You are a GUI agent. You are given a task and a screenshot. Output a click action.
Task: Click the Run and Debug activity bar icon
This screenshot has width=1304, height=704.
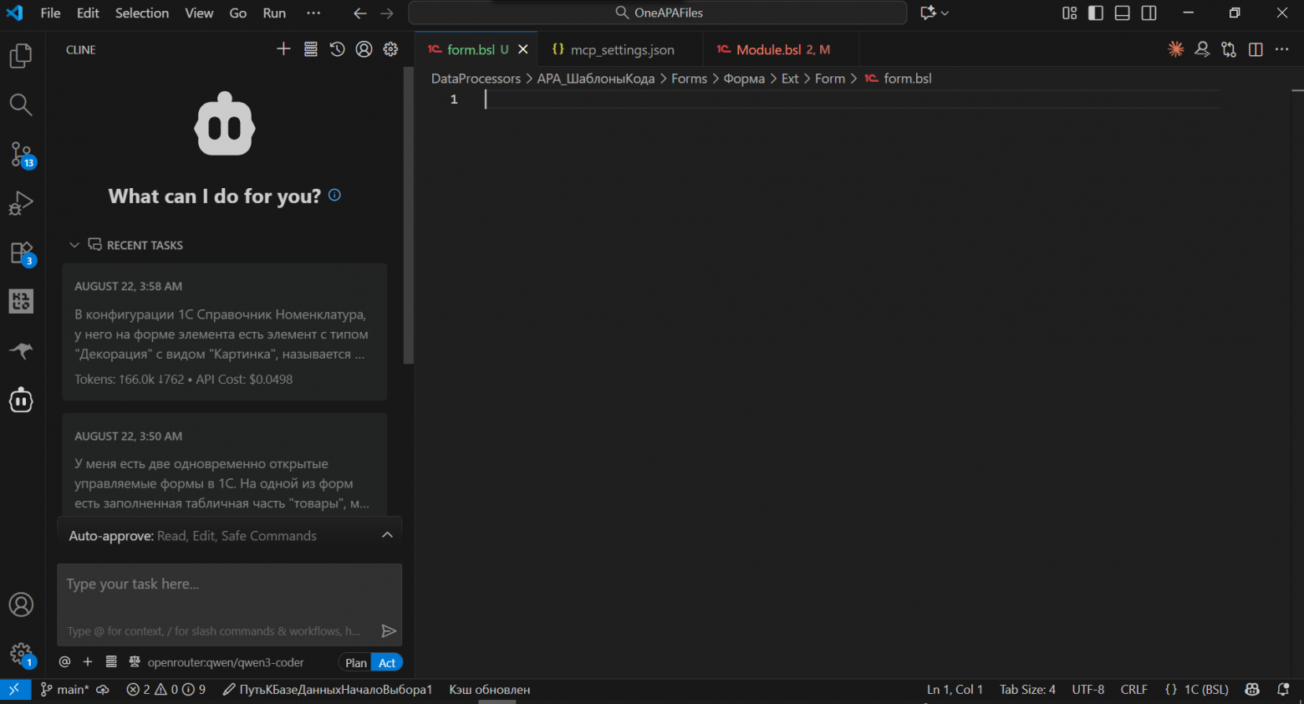point(20,202)
